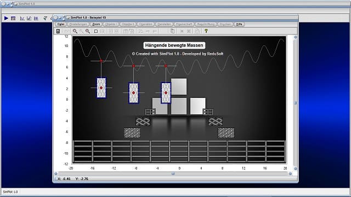The height and width of the screenshot is (197, 351).
Task: Click the greyed zoom out magnifier icon
Action: [x=81, y=31]
